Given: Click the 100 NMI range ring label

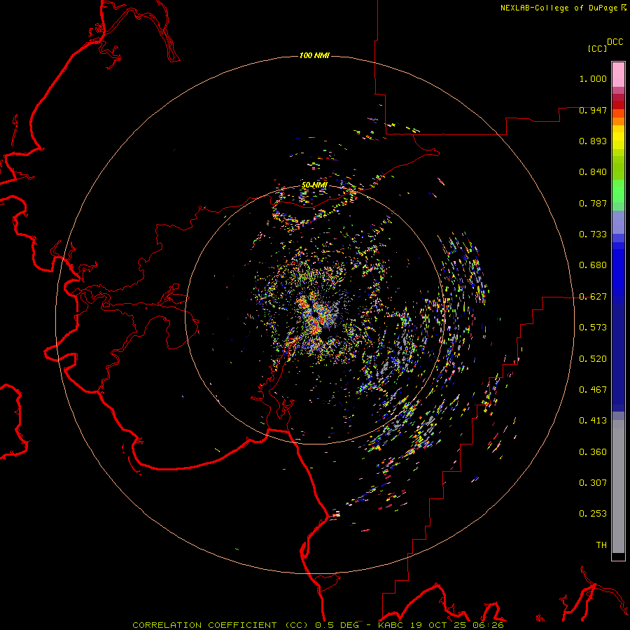Looking at the screenshot, I should tap(314, 55).
